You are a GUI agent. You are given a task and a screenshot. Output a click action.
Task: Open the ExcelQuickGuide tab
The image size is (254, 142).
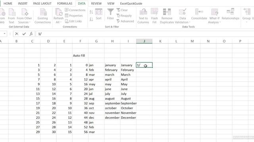point(131,4)
